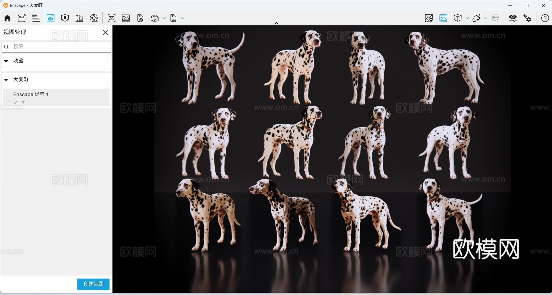Viewport: 552px width, 295px height.
Task: Open Visual Settings eye-slider icon
Action: coord(513,18)
